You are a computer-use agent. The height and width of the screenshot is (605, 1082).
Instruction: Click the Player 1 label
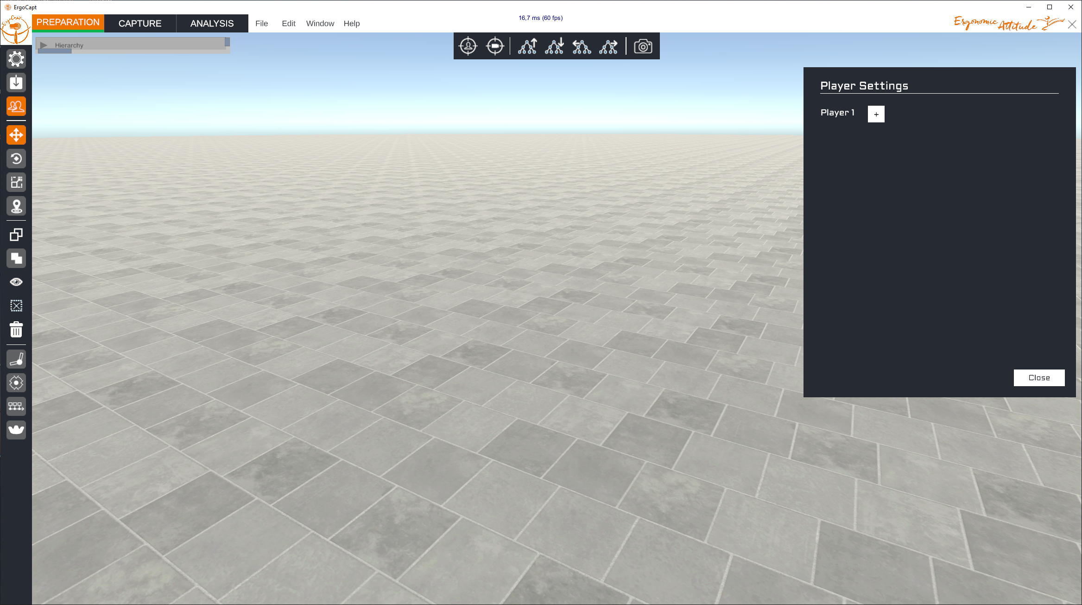click(837, 113)
